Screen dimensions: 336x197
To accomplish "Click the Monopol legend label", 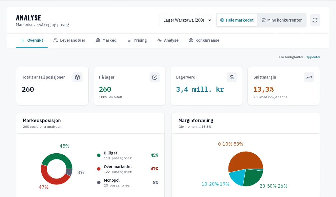I will 112,180.
